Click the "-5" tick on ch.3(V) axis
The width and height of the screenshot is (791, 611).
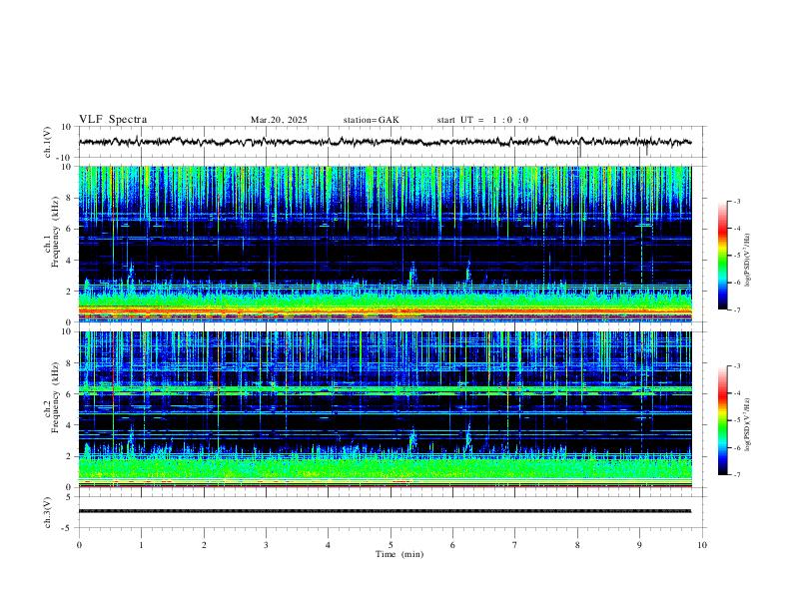[68, 528]
